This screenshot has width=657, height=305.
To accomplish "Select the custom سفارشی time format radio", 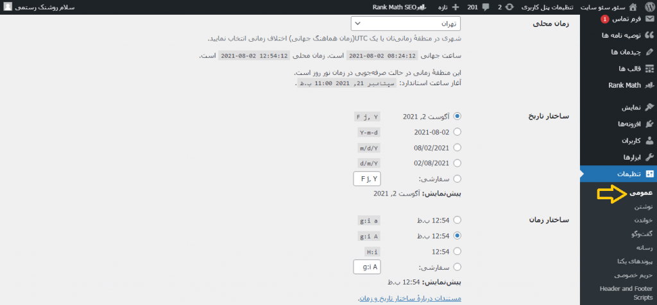I will coord(457,267).
